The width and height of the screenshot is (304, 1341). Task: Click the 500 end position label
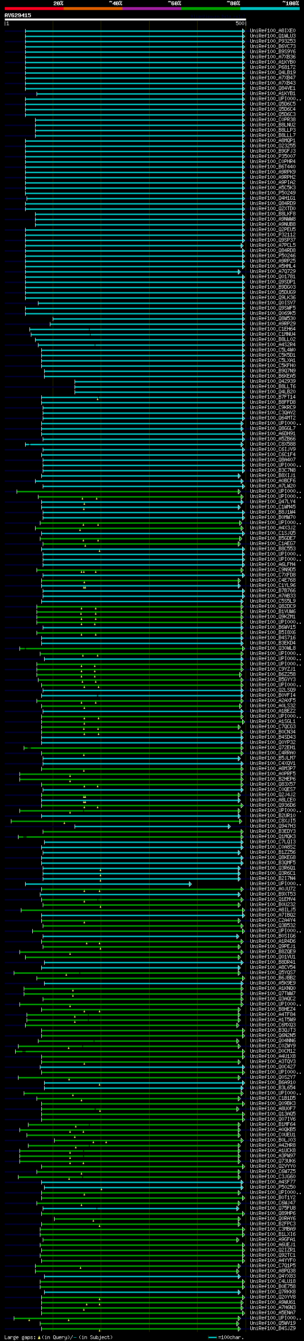click(240, 23)
